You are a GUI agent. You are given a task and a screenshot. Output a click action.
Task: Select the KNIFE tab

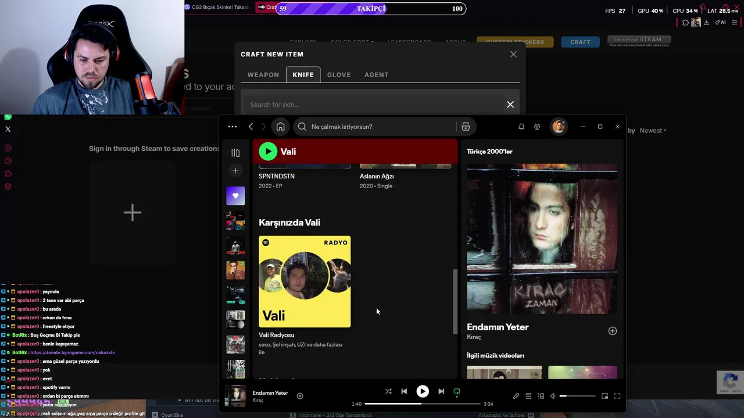[303, 74]
